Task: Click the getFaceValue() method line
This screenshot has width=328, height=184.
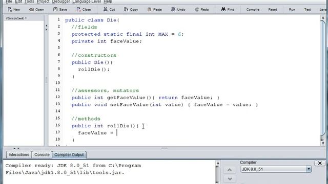Action: (x=146, y=98)
